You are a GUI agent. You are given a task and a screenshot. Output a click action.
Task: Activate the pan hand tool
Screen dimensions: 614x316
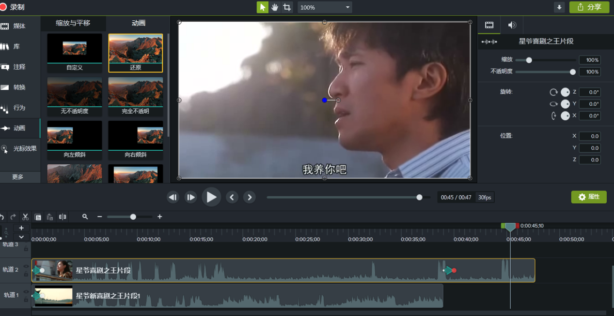pyautogui.click(x=275, y=7)
